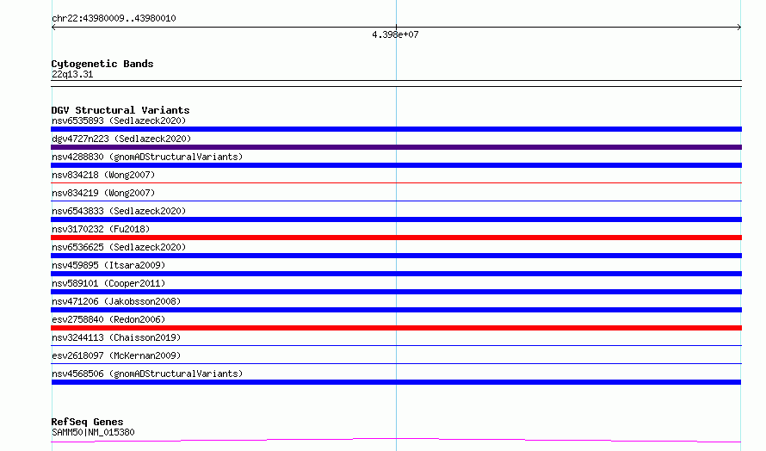The image size is (766, 451).
Task: Click the blue bar under nsv6543833
Action: point(396,219)
